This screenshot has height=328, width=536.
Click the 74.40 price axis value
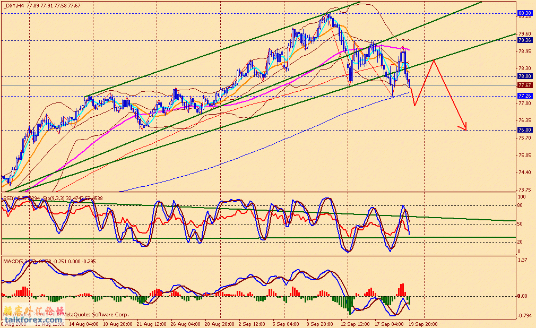point(525,172)
